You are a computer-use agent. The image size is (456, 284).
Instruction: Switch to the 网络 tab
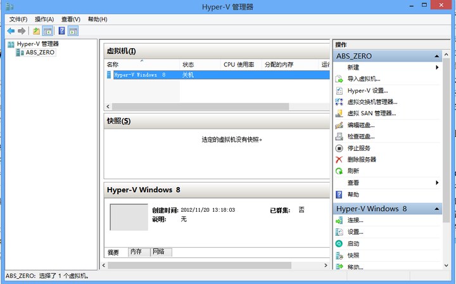pos(161,252)
